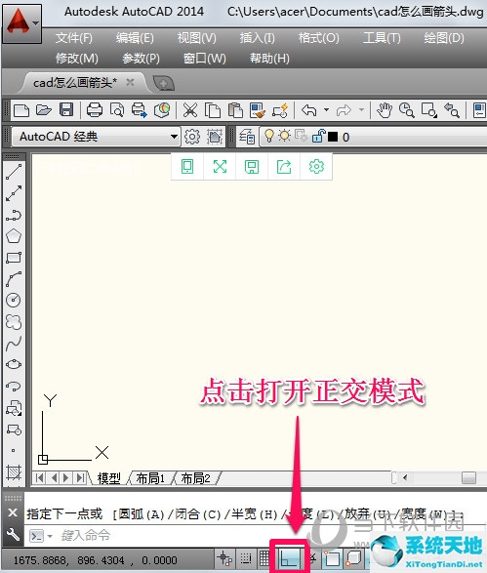
Task: Click the Zoom Previous icon
Action: [452, 110]
